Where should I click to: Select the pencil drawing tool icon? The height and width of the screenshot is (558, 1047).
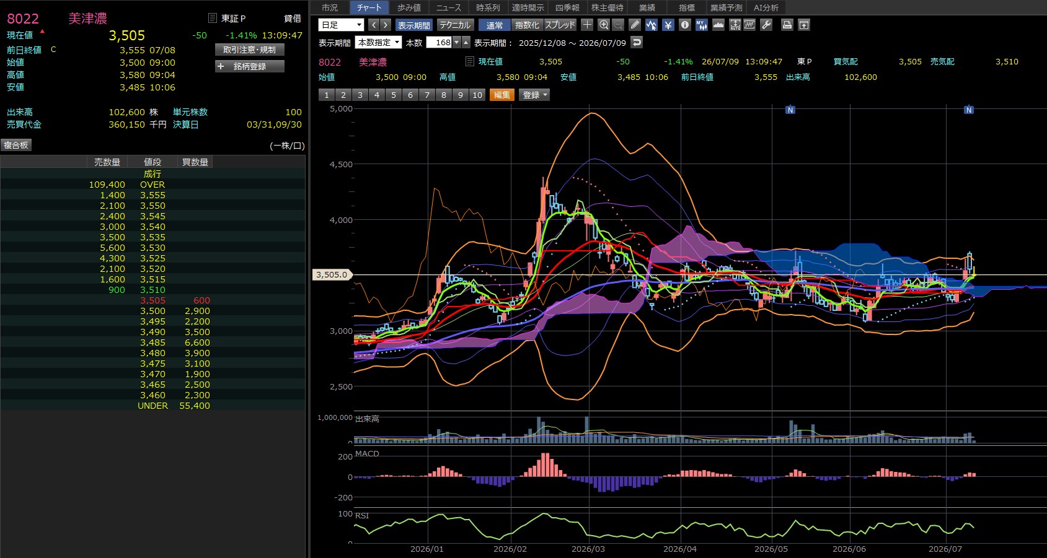tap(635, 25)
